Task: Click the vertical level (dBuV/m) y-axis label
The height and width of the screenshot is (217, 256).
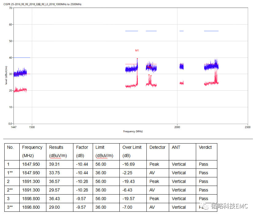Action: (x=6, y=78)
